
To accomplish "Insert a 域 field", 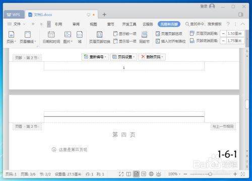I will tap(80, 37).
